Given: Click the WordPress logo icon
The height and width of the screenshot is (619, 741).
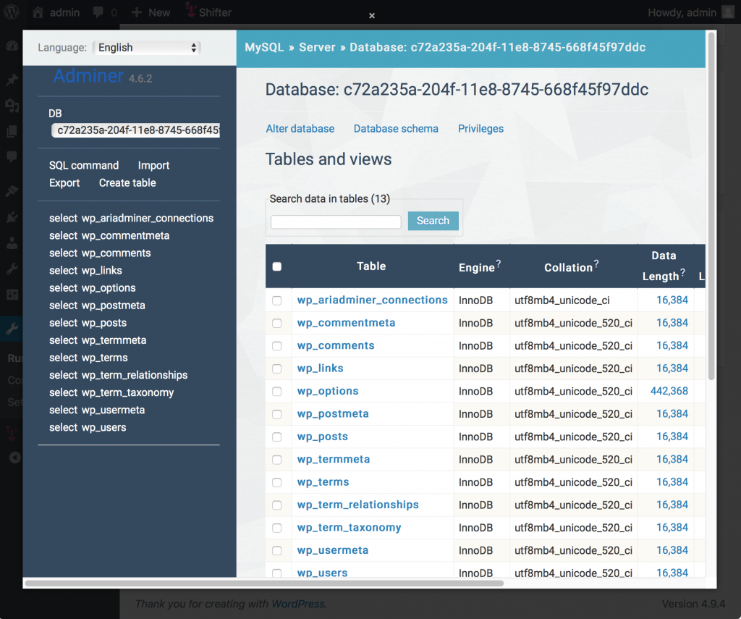Looking at the screenshot, I should 12,12.
